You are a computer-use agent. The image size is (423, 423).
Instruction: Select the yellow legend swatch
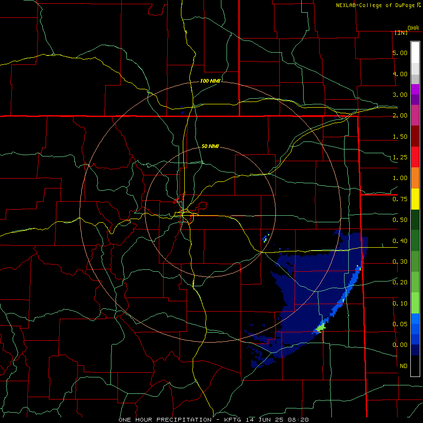tap(415, 199)
